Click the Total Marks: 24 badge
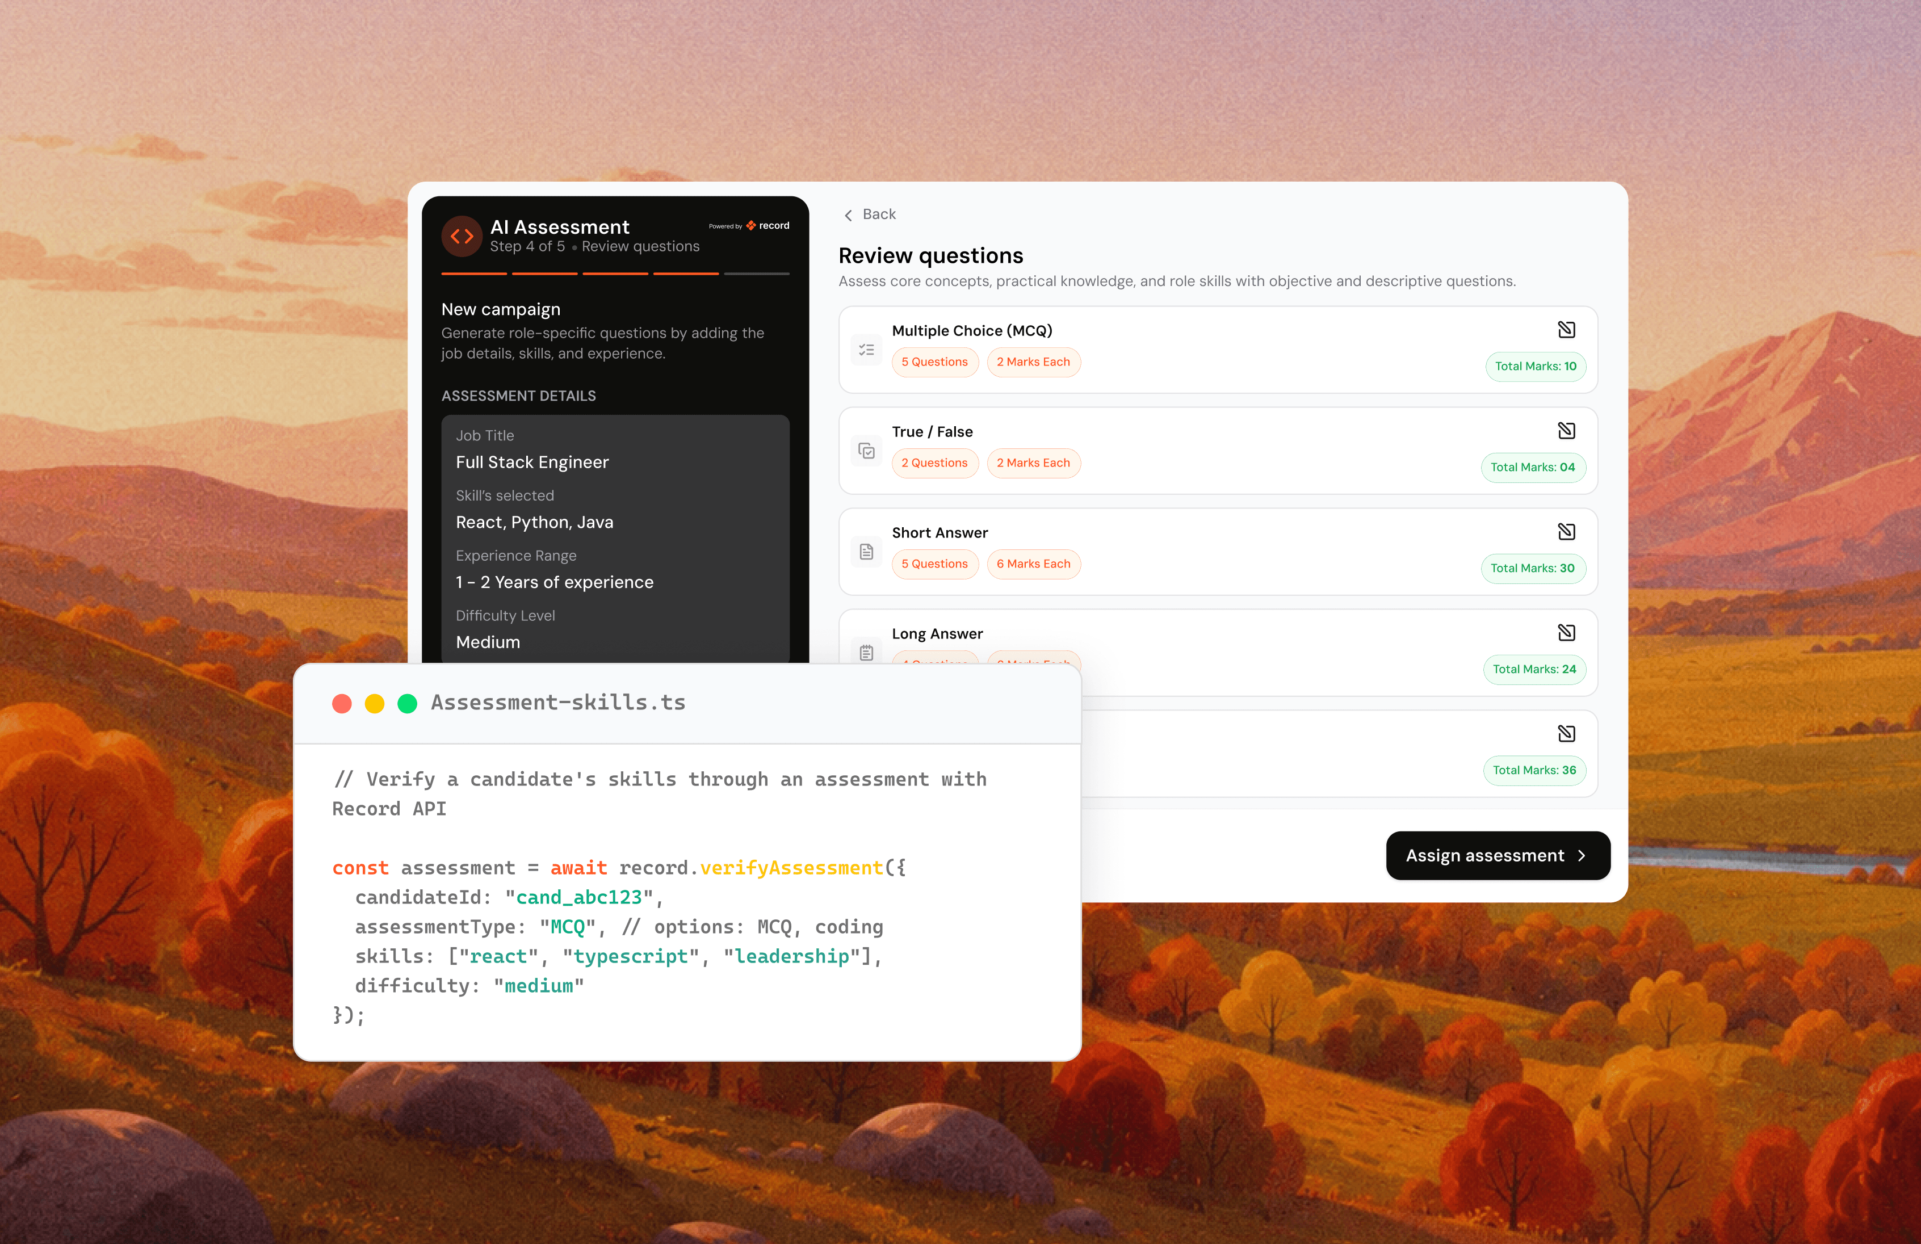Screen dimensions: 1921x1244 (x=1534, y=669)
